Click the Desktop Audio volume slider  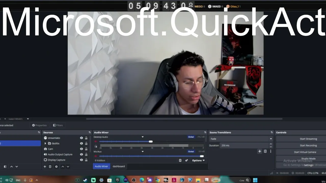coord(151,142)
